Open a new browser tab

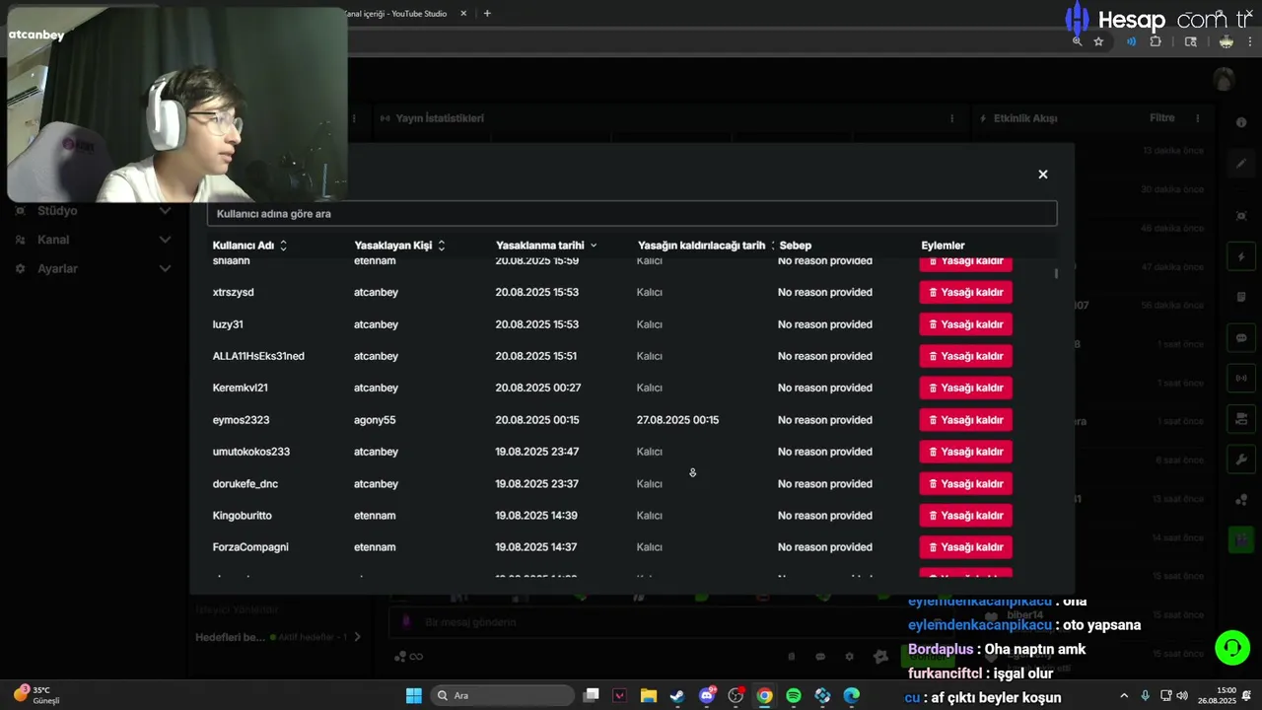(487, 14)
